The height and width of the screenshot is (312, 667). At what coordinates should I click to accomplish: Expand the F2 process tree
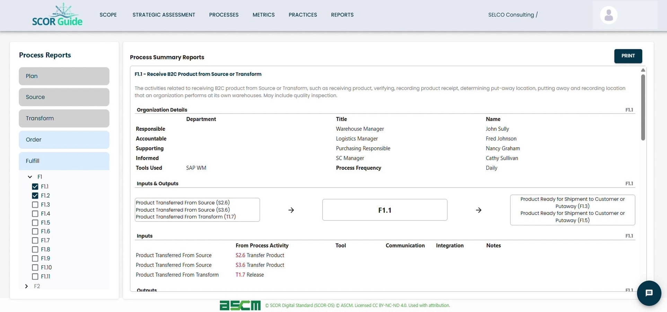click(x=26, y=286)
